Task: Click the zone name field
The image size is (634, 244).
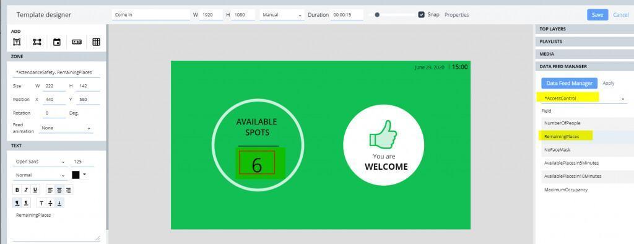Action: click(x=56, y=72)
